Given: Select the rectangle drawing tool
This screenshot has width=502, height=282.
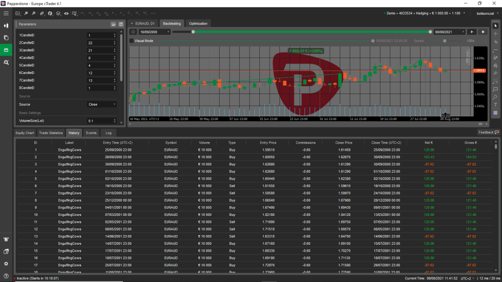Looking at the screenshot, I should (x=496, y=89).
